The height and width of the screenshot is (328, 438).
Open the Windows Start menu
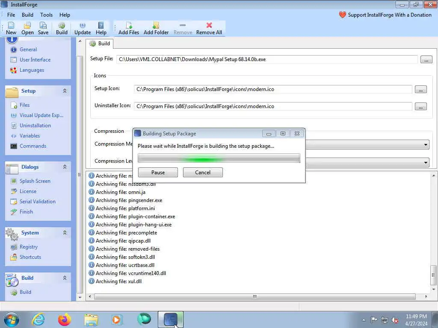click(12, 319)
